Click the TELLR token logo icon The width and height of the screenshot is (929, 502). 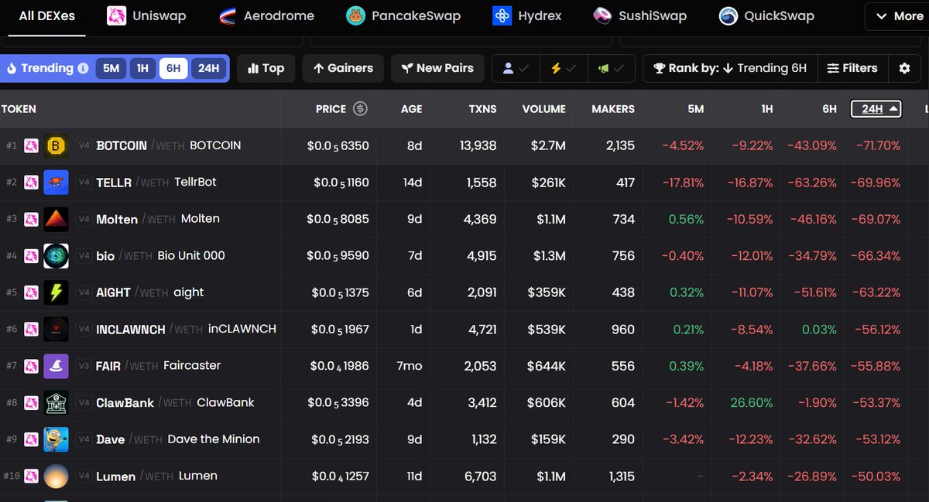(56, 183)
